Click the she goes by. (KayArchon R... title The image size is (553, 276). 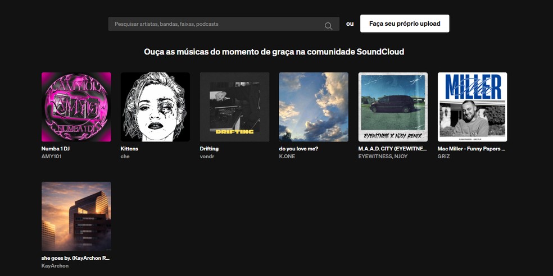76,258
